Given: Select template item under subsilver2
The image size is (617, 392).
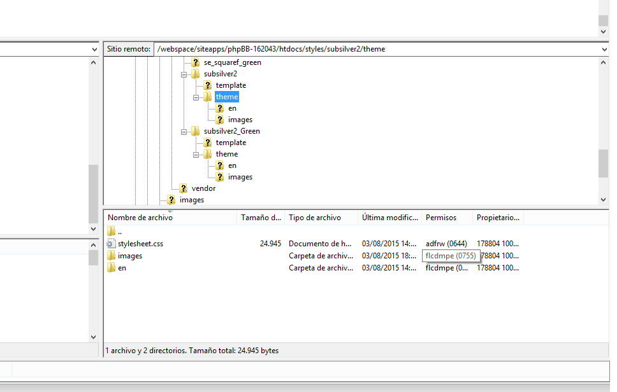Looking at the screenshot, I should (x=231, y=85).
